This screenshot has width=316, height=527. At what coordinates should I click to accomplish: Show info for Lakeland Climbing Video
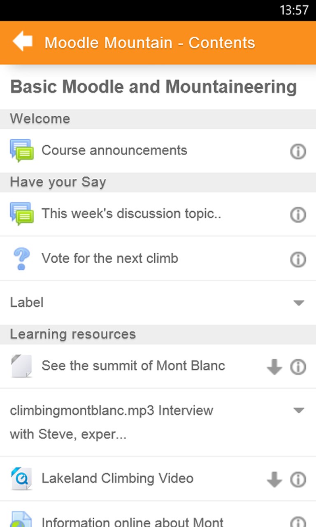coord(298,479)
